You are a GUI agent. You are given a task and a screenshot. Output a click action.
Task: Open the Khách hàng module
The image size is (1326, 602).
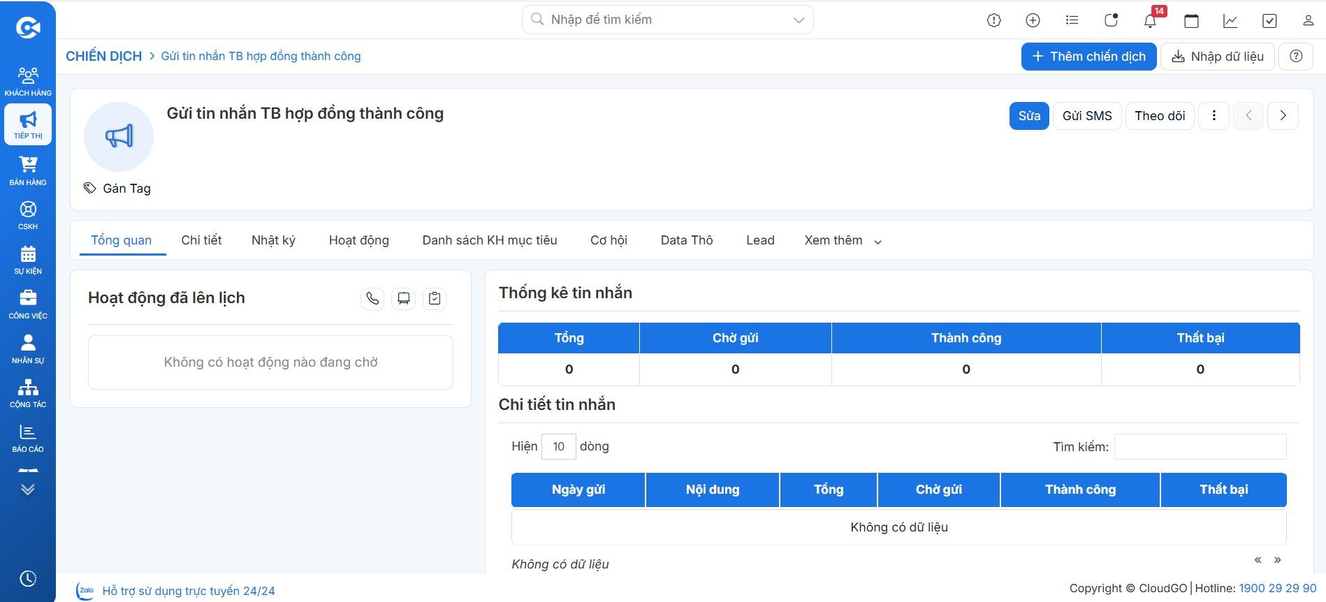[x=28, y=81]
